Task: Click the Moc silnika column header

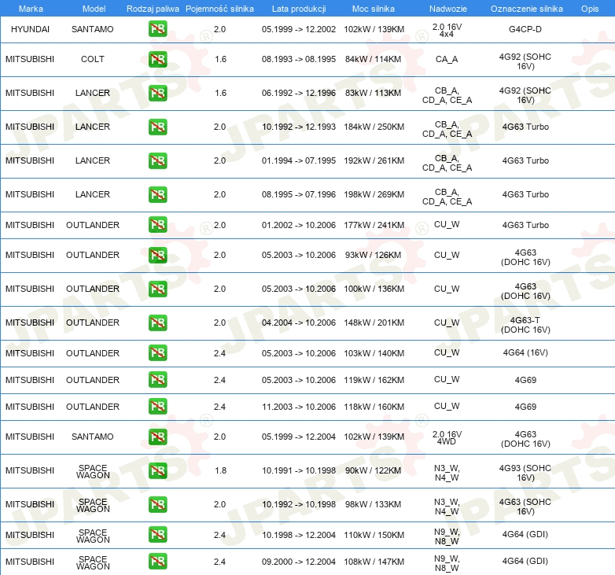Action: click(x=374, y=9)
